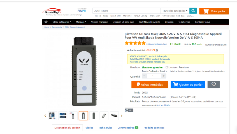Open the Votre panier cart
Screen dimensions: 237x134
pos(214,11)
